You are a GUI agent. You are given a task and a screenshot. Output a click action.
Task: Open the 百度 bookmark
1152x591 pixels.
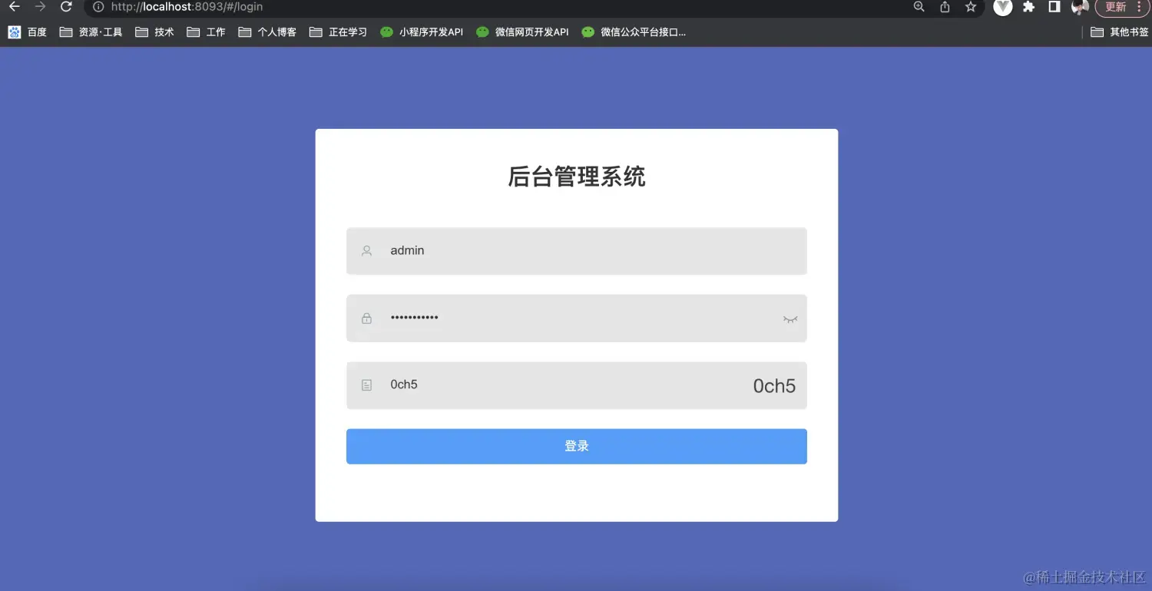pyautogui.click(x=28, y=32)
